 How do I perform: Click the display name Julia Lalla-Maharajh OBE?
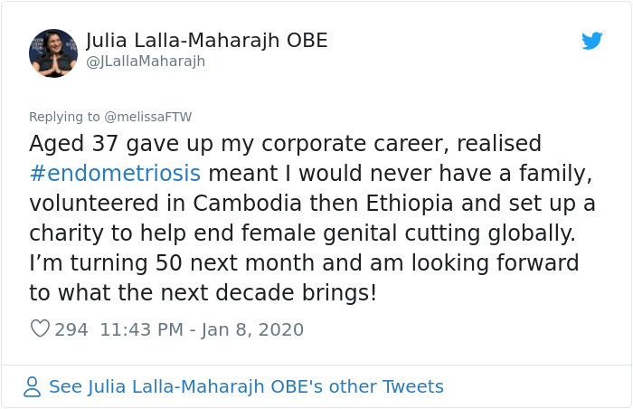206,41
